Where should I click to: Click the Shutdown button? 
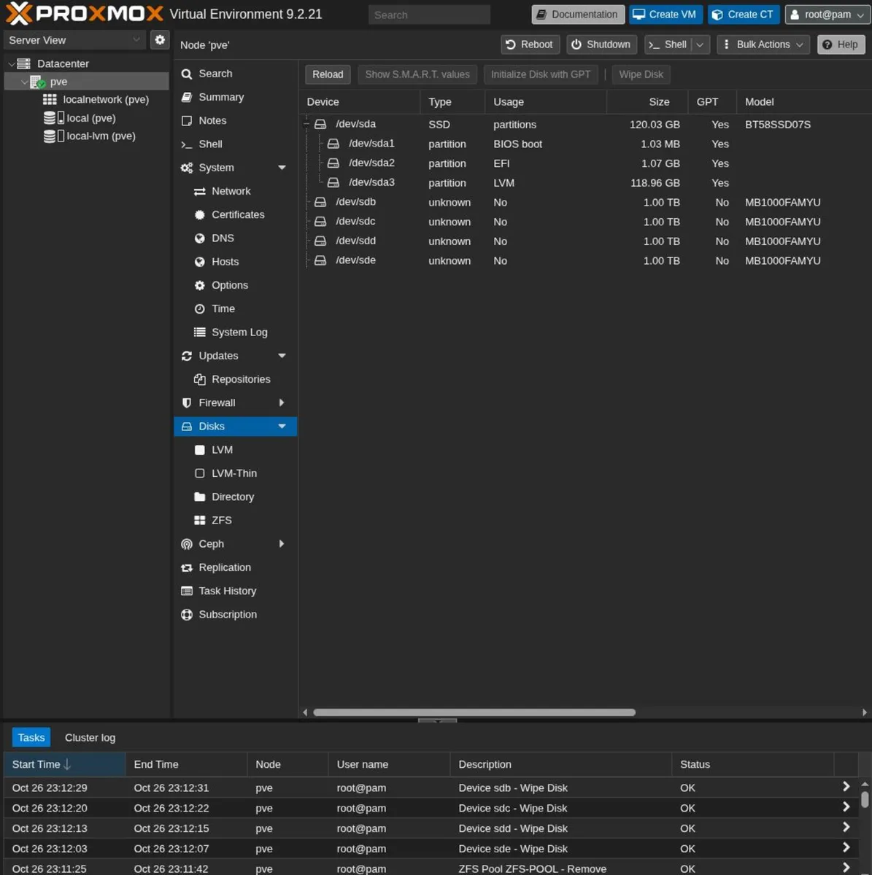tap(601, 44)
